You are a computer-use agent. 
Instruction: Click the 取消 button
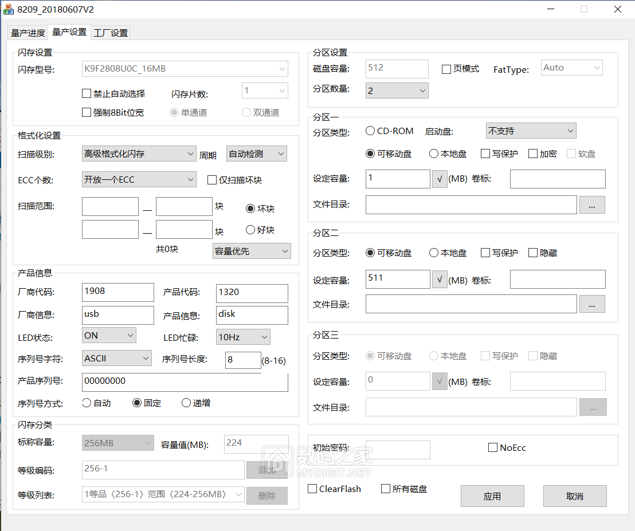point(574,496)
